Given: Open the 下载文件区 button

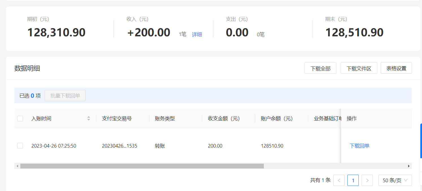Looking at the screenshot, I should click(x=359, y=68).
